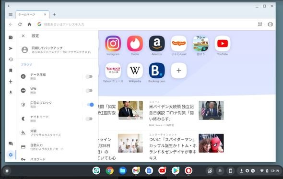Viewport: 283px width, 179px height.
Task: Disable the 広告のブロック ad blocking switch
Action: click(90, 105)
